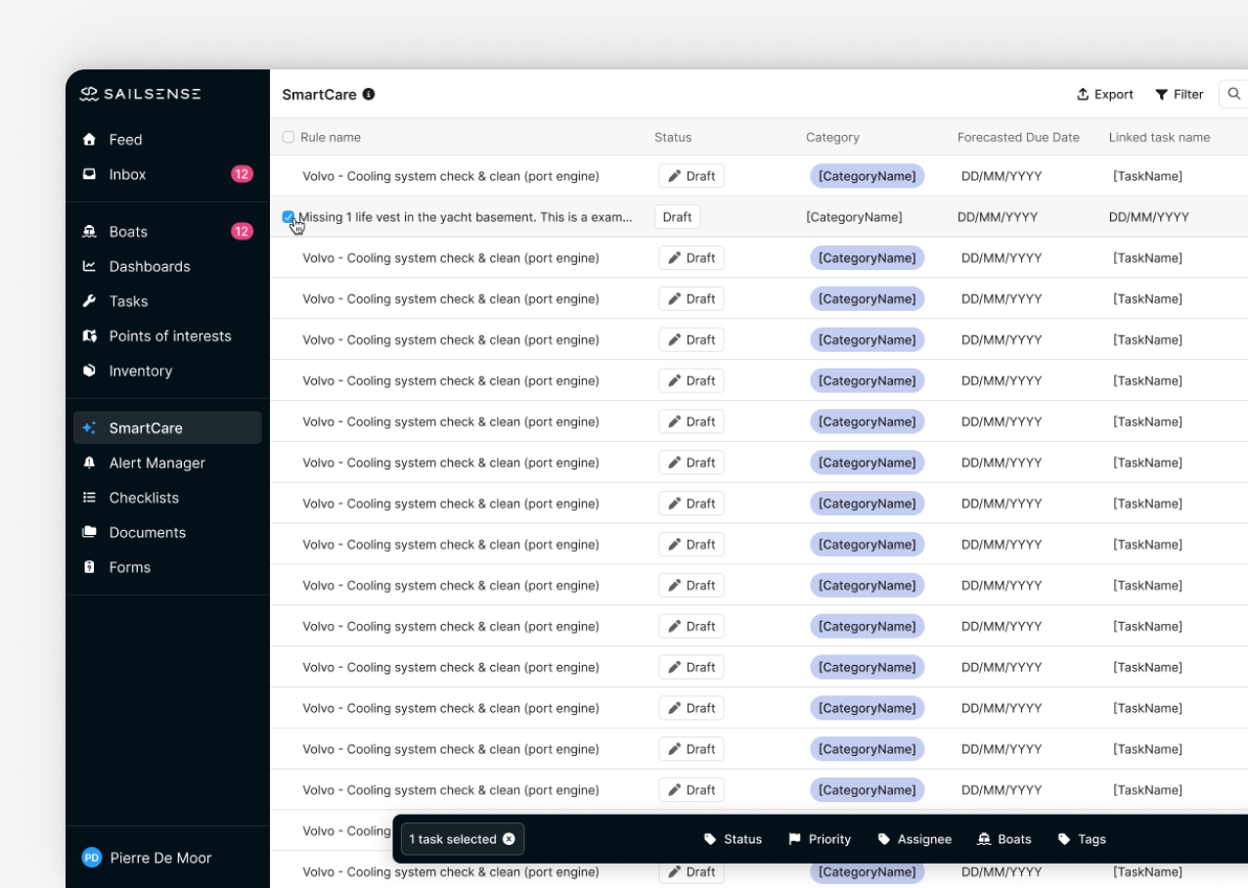Click 'Missing 1 life vest in the yacht basement' rule
Viewport: 1248px width, 888px height.
466,217
